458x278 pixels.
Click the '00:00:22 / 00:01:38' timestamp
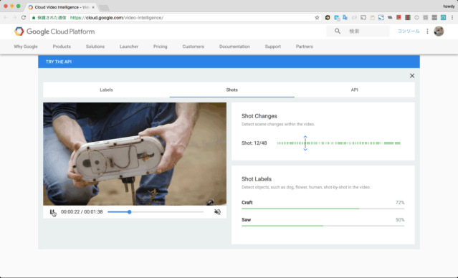pyautogui.click(x=82, y=211)
